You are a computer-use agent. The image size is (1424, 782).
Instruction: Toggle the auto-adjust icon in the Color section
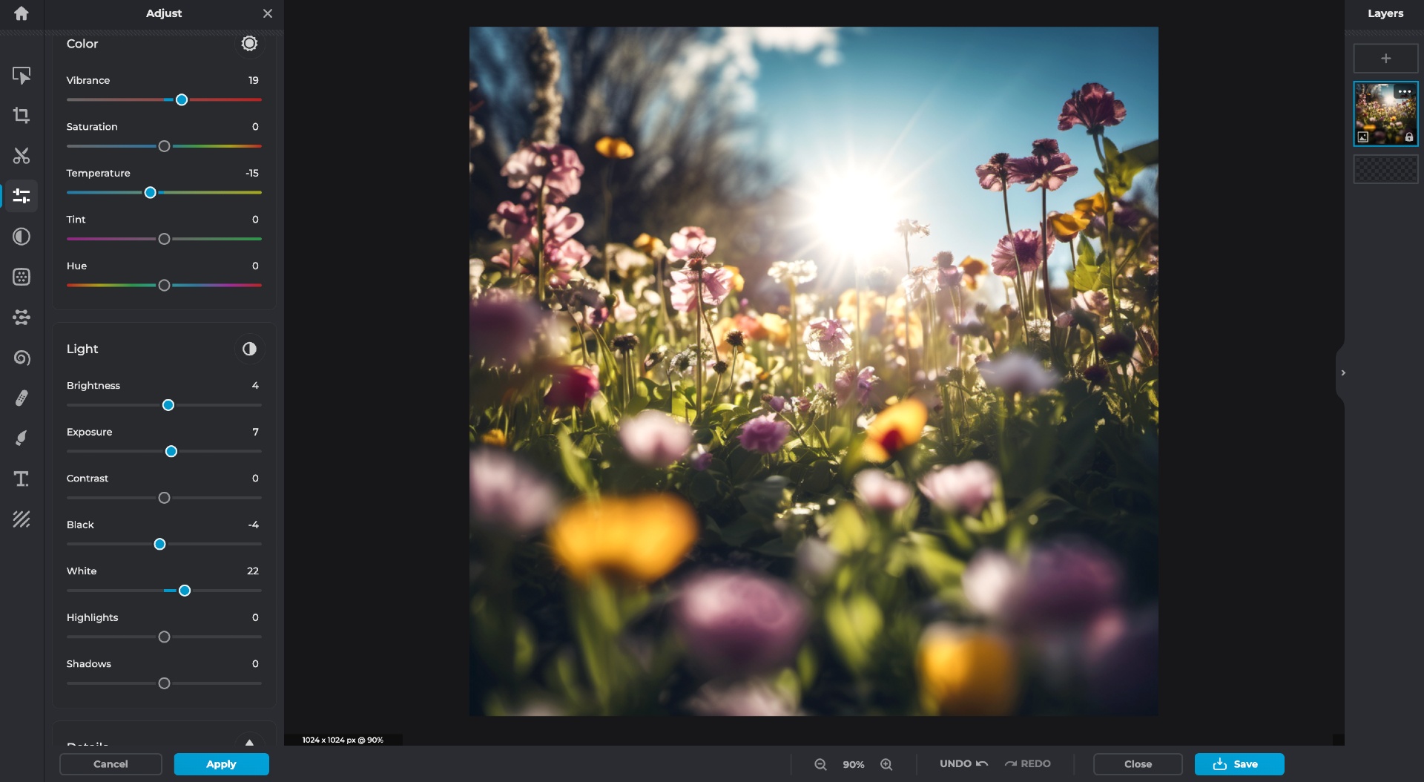pos(248,43)
